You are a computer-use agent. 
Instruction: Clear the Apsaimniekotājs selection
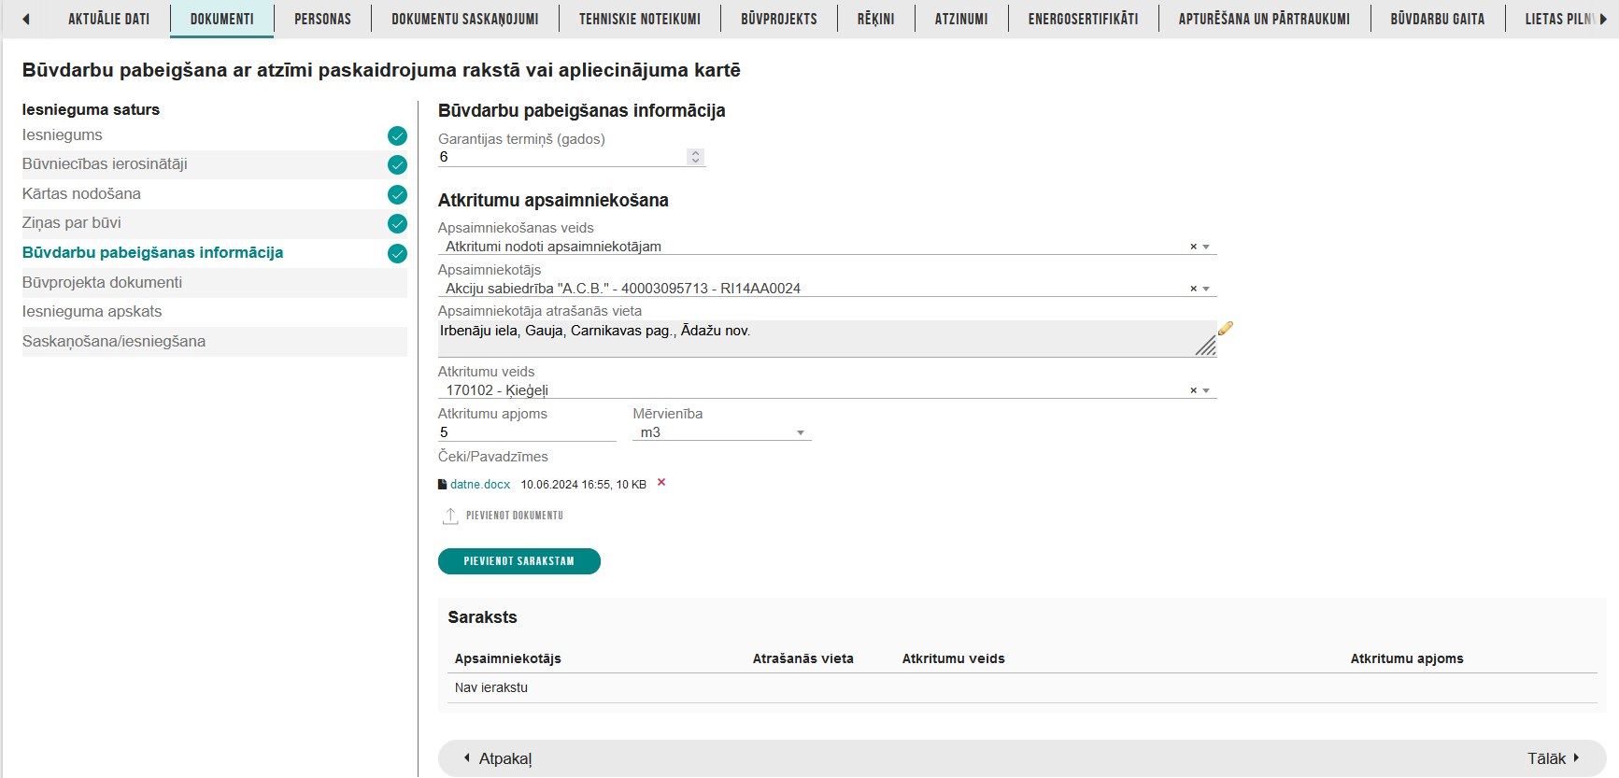(x=1193, y=289)
